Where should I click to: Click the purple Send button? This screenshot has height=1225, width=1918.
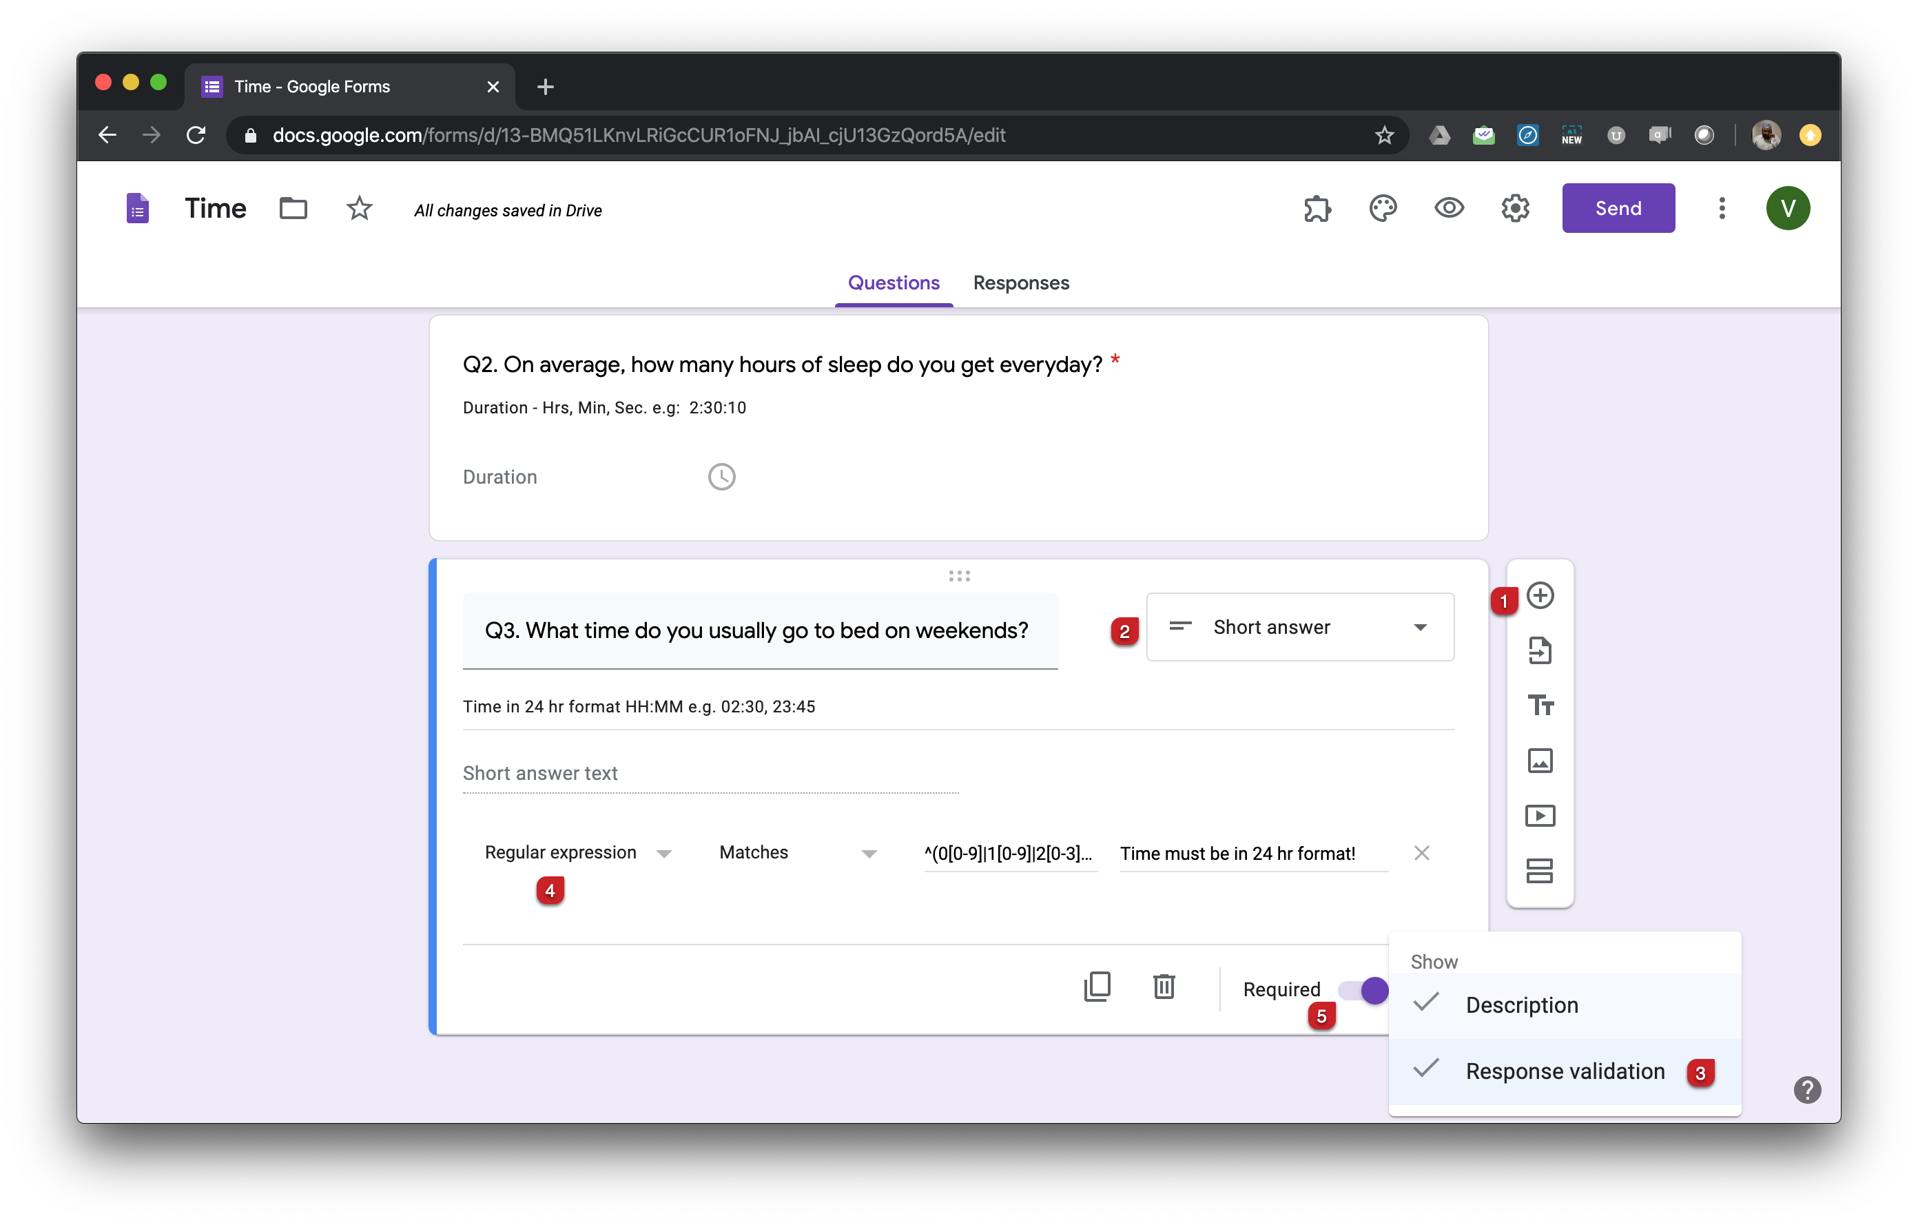point(1618,209)
